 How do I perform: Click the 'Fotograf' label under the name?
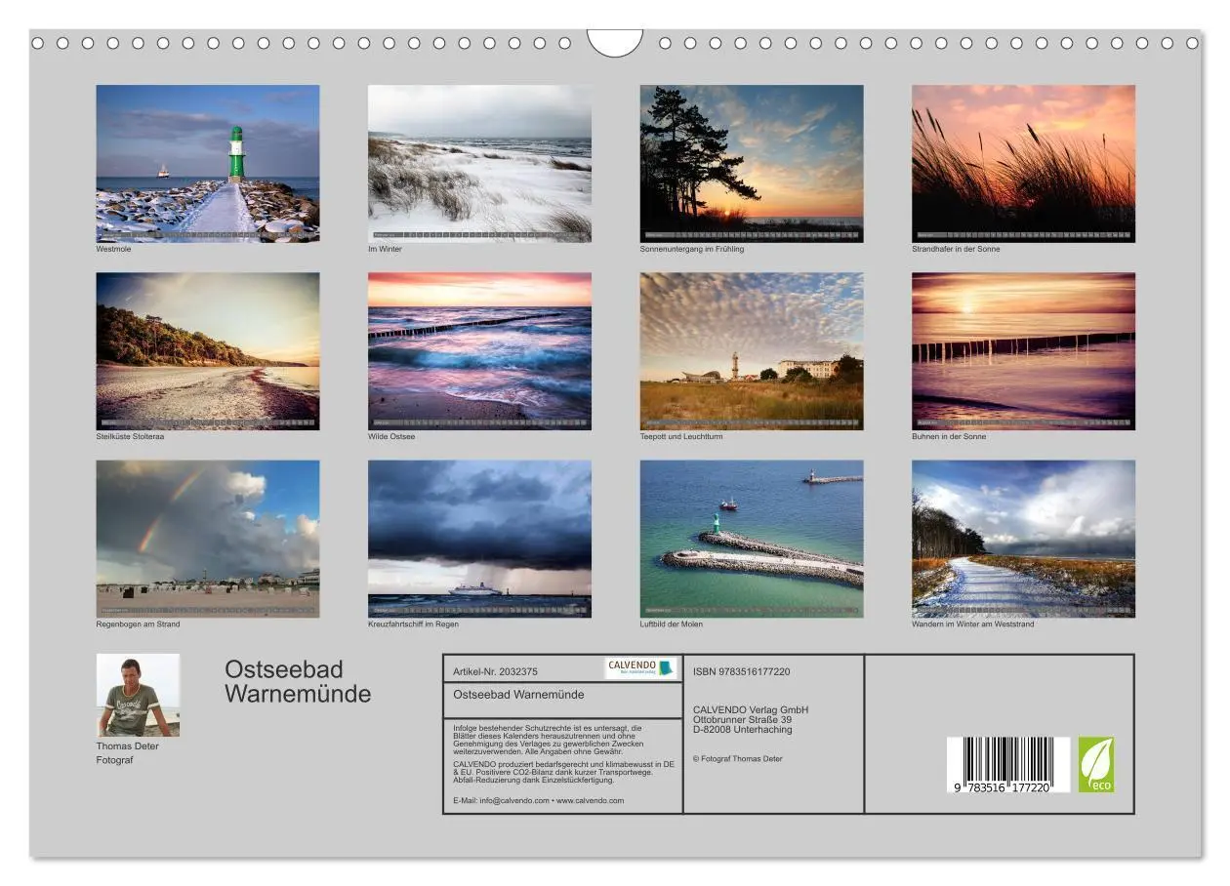[114, 760]
